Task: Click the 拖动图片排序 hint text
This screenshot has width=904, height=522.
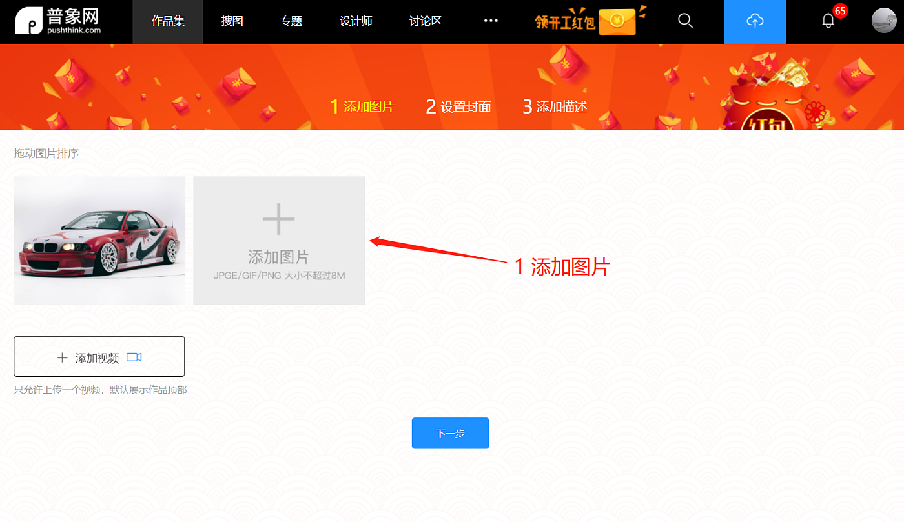Action: 46,154
